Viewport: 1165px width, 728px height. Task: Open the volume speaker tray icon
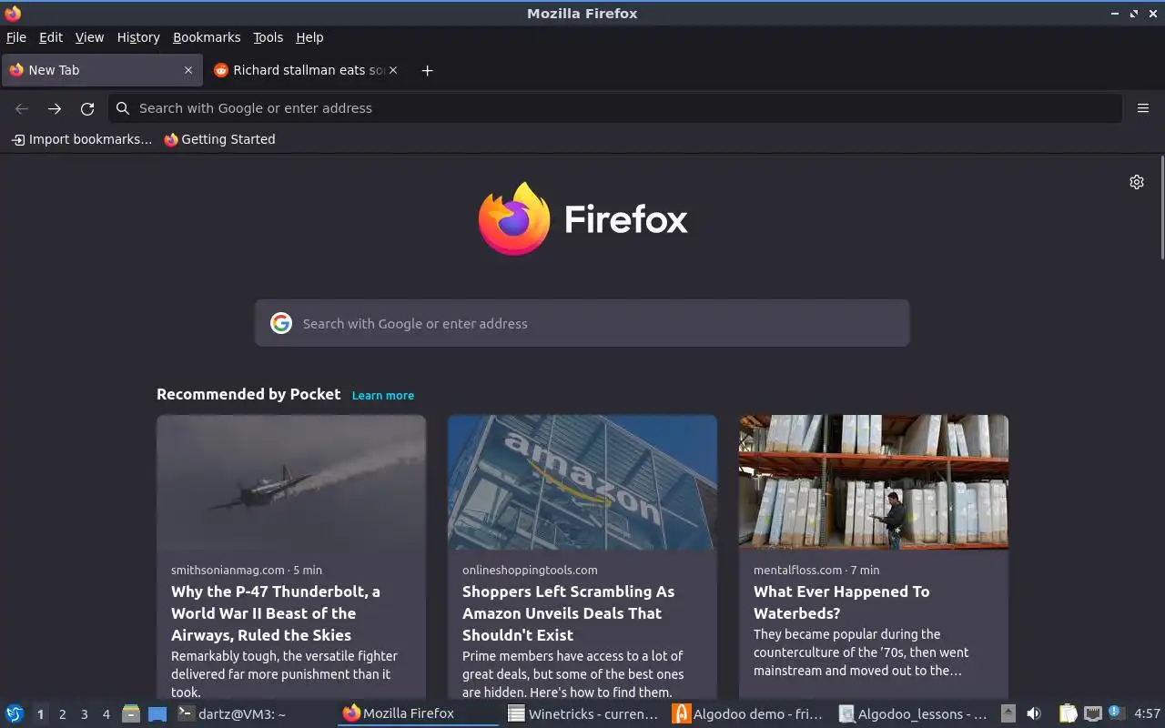click(x=1034, y=714)
